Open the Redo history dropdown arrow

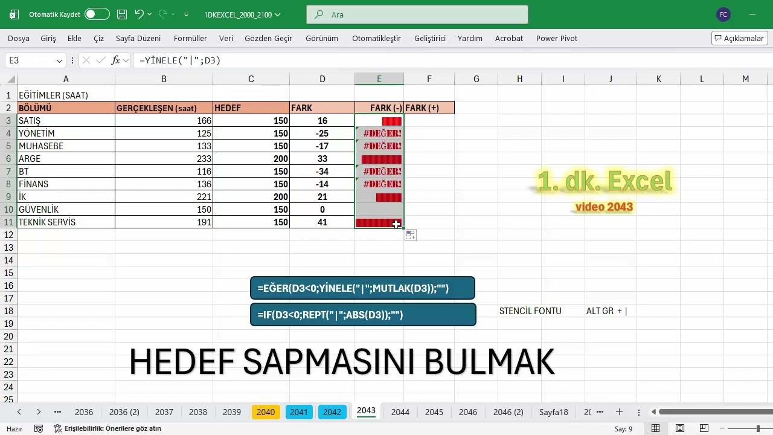tap(173, 14)
